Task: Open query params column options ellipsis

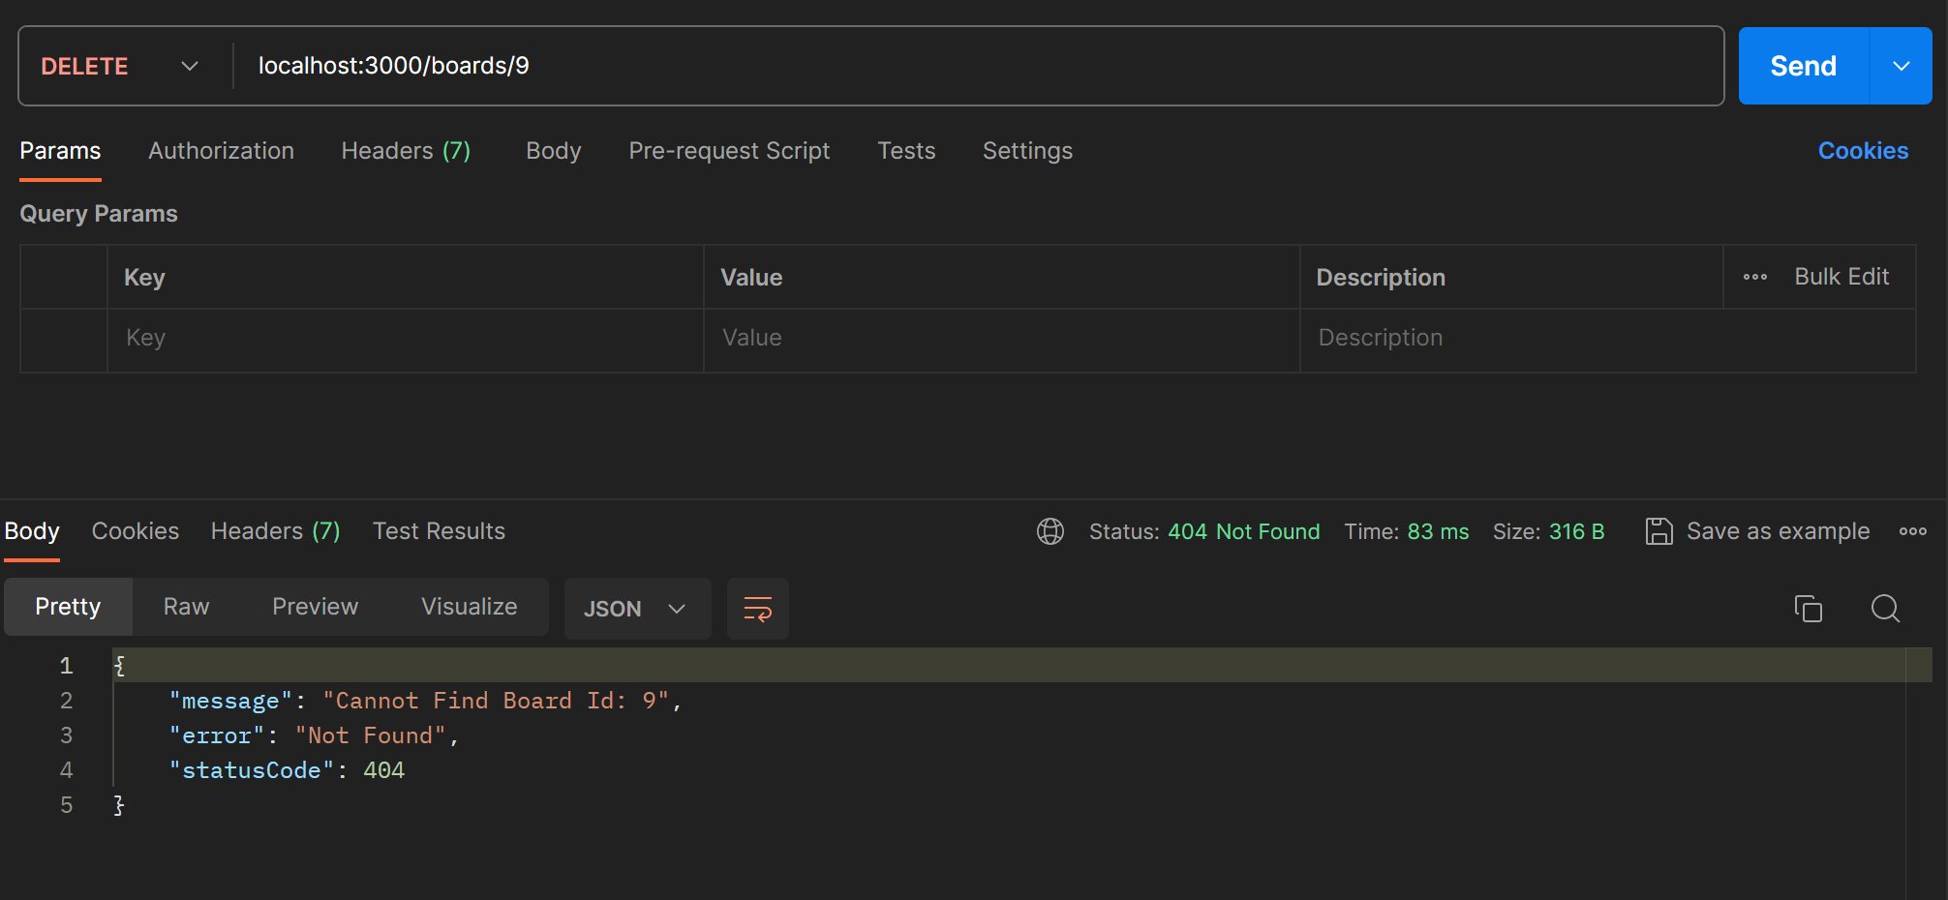Action: click(x=1754, y=277)
